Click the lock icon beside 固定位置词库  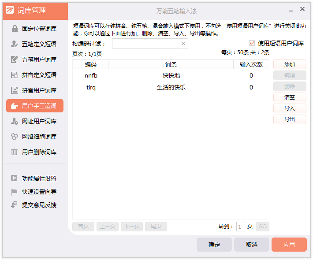tap(14, 29)
